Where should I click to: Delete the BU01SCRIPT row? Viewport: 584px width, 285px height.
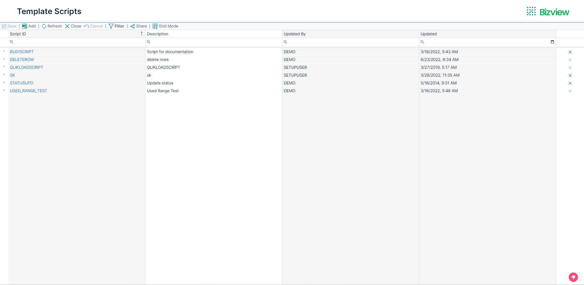[570, 52]
